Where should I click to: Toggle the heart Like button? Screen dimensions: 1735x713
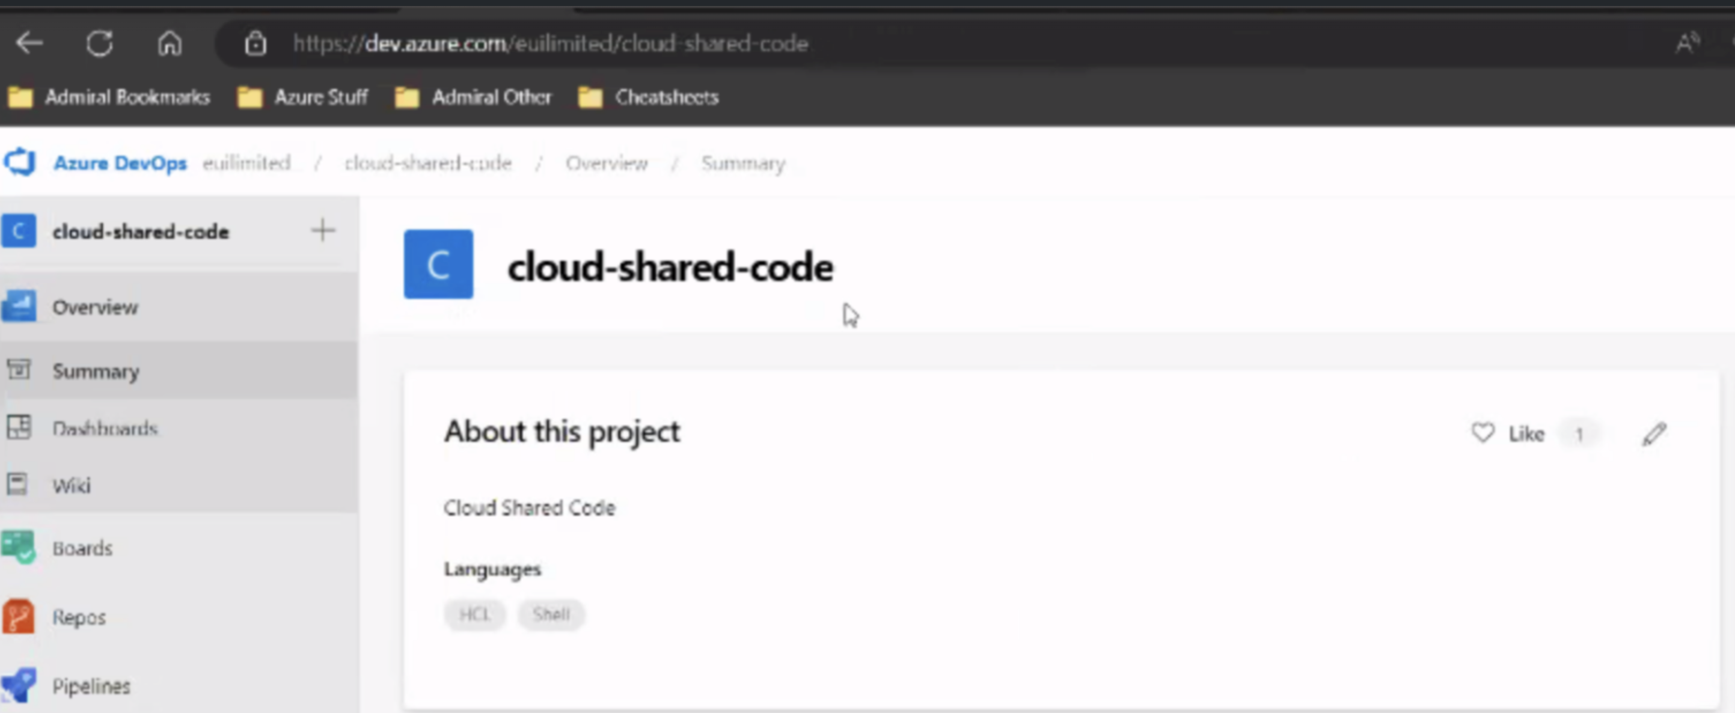pyautogui.click(x=1483, y=433)
